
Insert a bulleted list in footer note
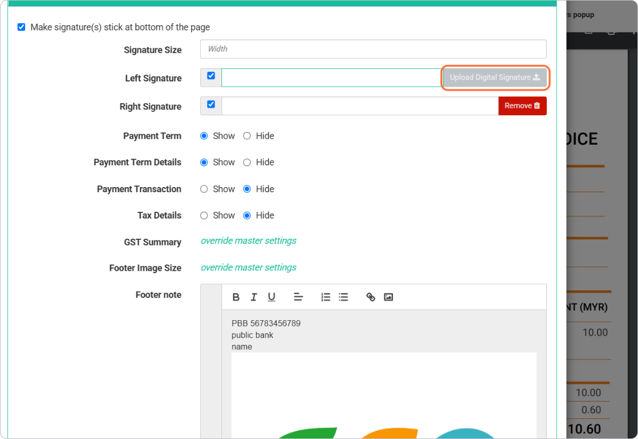(x=344, y=297)
